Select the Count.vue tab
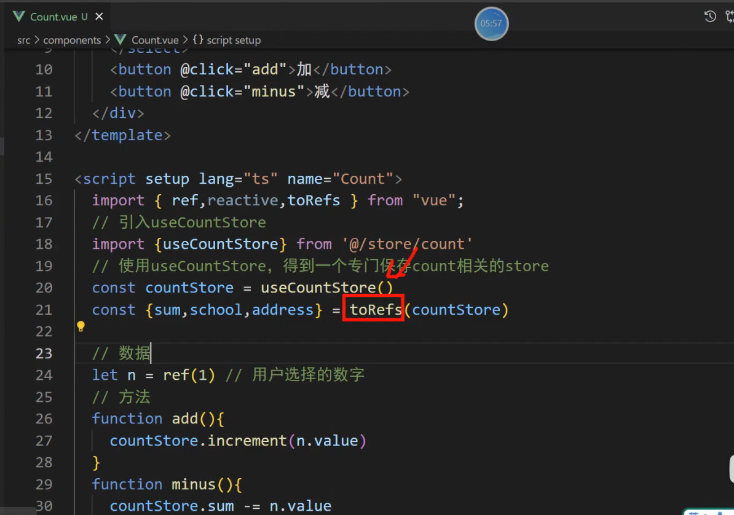734x515 pixels. [x=58, y=17]
